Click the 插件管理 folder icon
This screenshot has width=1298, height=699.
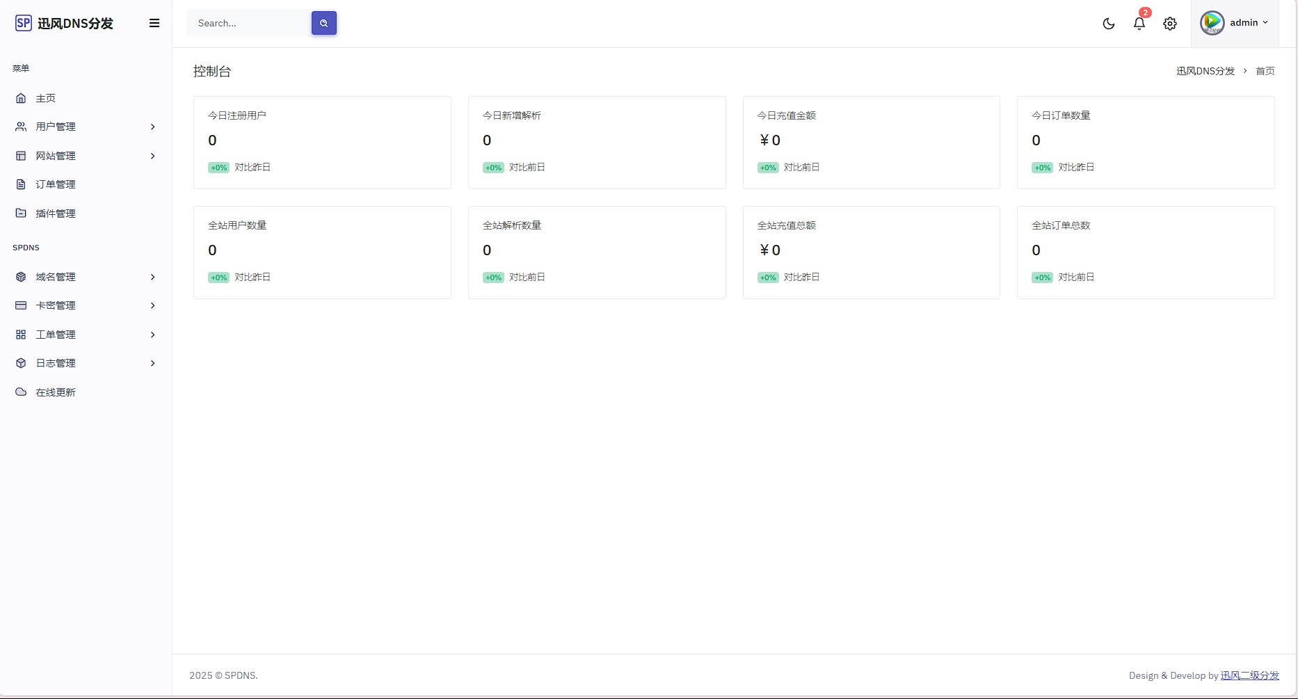[21, 214]
